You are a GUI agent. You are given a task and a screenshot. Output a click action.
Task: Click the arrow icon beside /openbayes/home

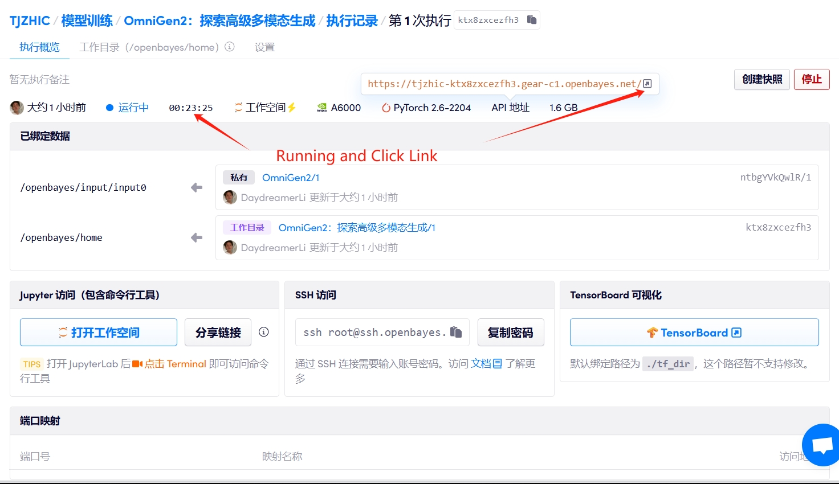point(197,237)
